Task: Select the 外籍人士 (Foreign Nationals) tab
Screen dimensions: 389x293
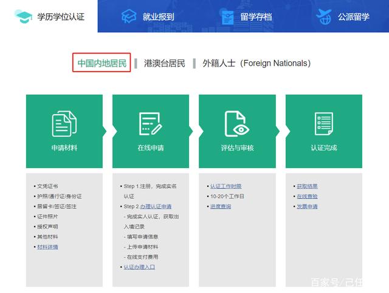Action: point(256,63)
